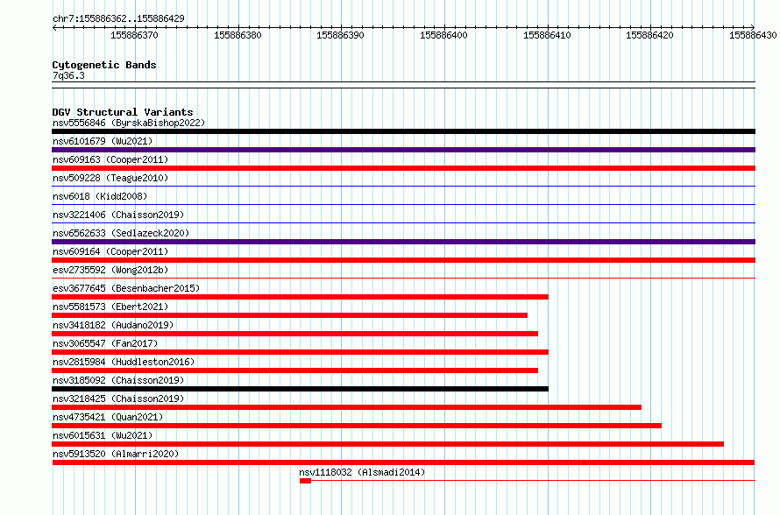Click ruler position 155886420
780x515 pixels.
pyautogui.click(x=649, y=35)
